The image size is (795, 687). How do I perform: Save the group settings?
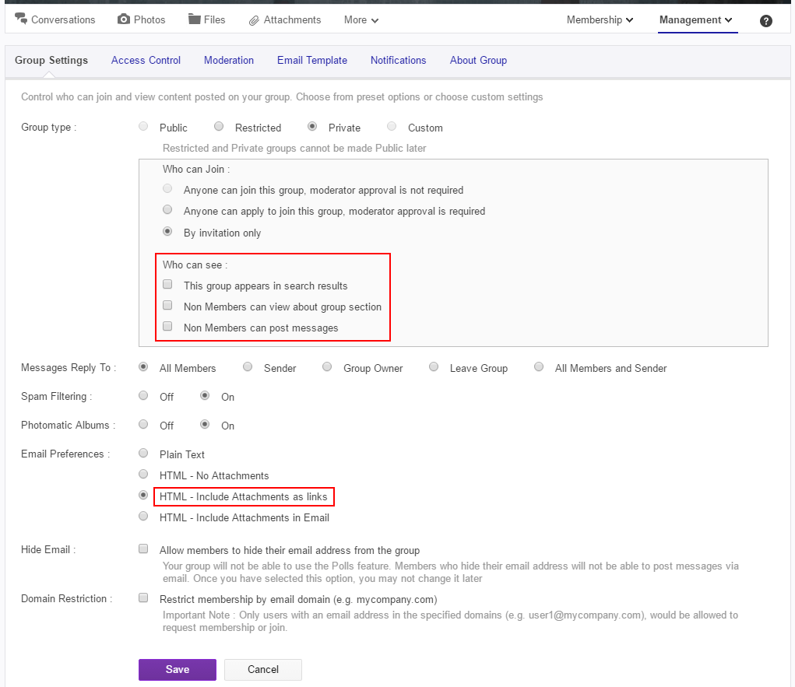pos(177,669)
